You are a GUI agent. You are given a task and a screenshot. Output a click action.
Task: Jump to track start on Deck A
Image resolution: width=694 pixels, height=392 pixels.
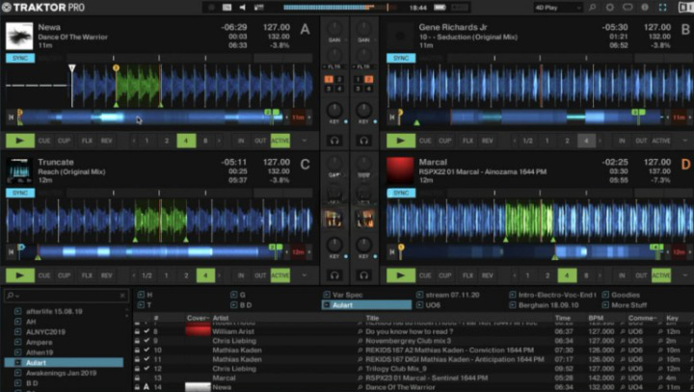pos(11,118)
